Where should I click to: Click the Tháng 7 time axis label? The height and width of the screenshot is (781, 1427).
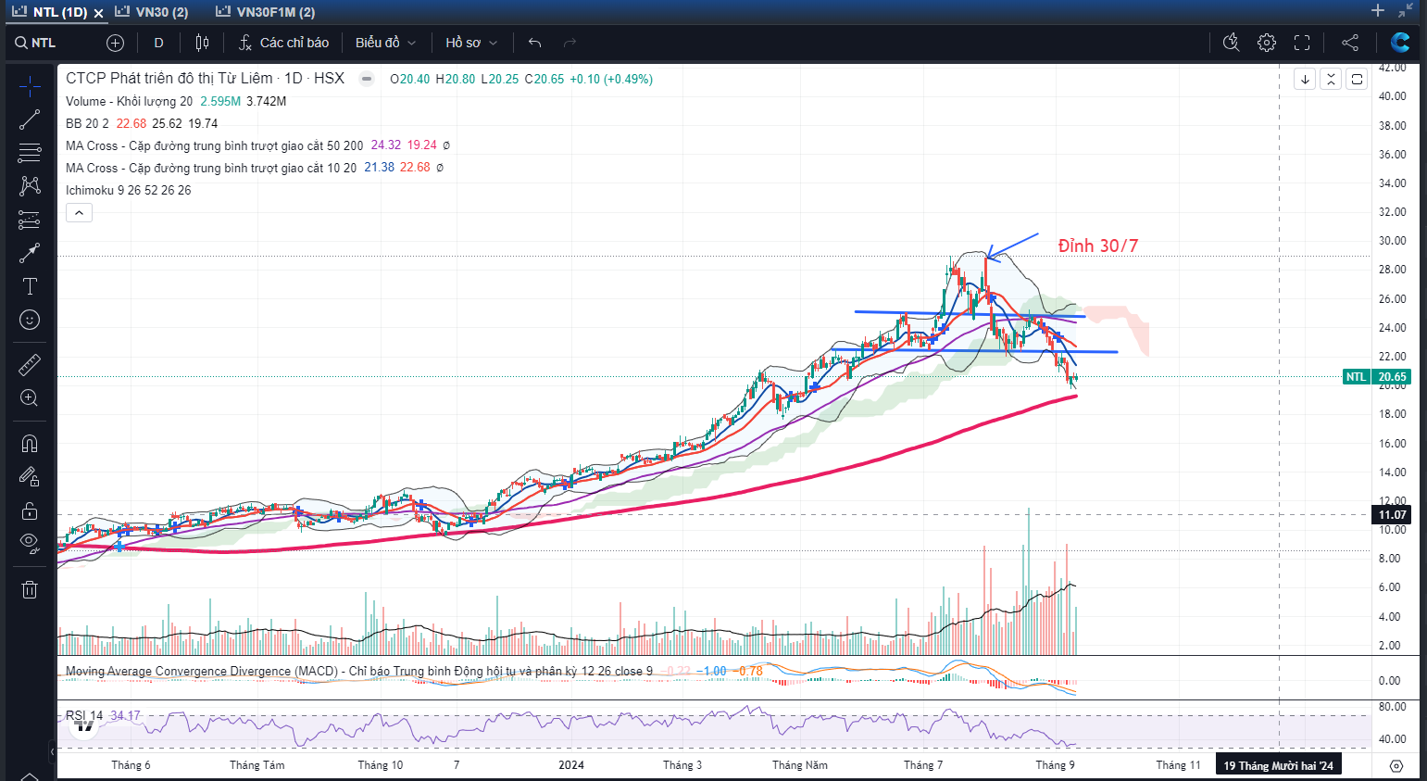tap(923, 765)
